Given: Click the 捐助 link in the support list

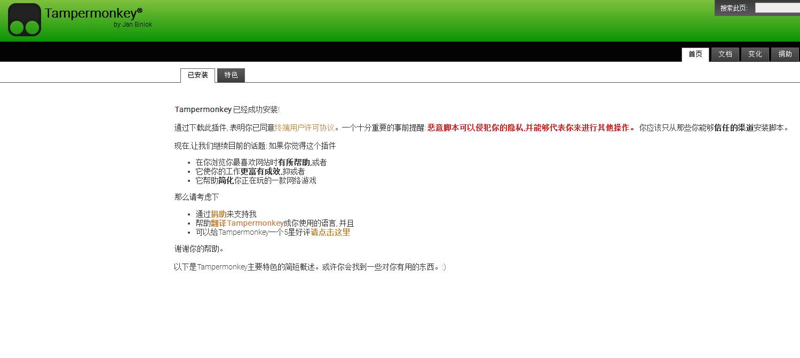Looking at the screenshot, I should (x=219, y=214).
